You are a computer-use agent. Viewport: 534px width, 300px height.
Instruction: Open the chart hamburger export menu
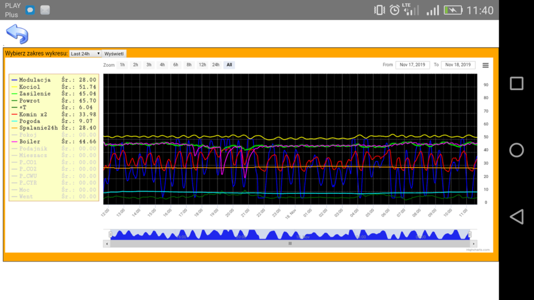pyautogui.click(x=485, y=65)
